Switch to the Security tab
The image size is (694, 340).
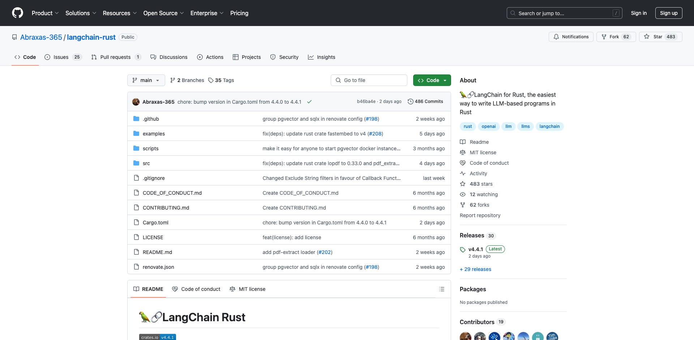pos(284,57)
